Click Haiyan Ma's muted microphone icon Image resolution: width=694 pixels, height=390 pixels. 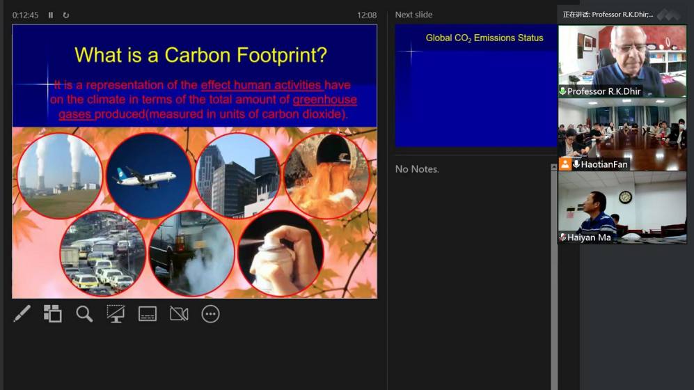coord(562,237)
